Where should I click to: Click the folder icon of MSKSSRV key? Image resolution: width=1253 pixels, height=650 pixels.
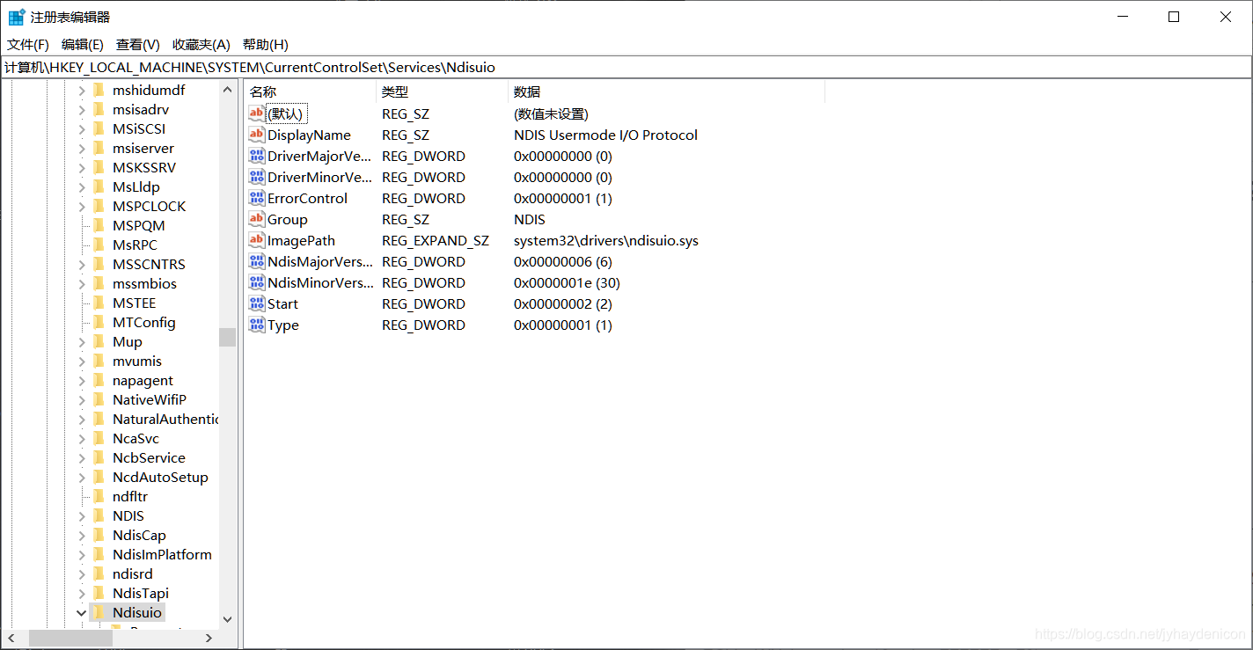click(99, 167)
